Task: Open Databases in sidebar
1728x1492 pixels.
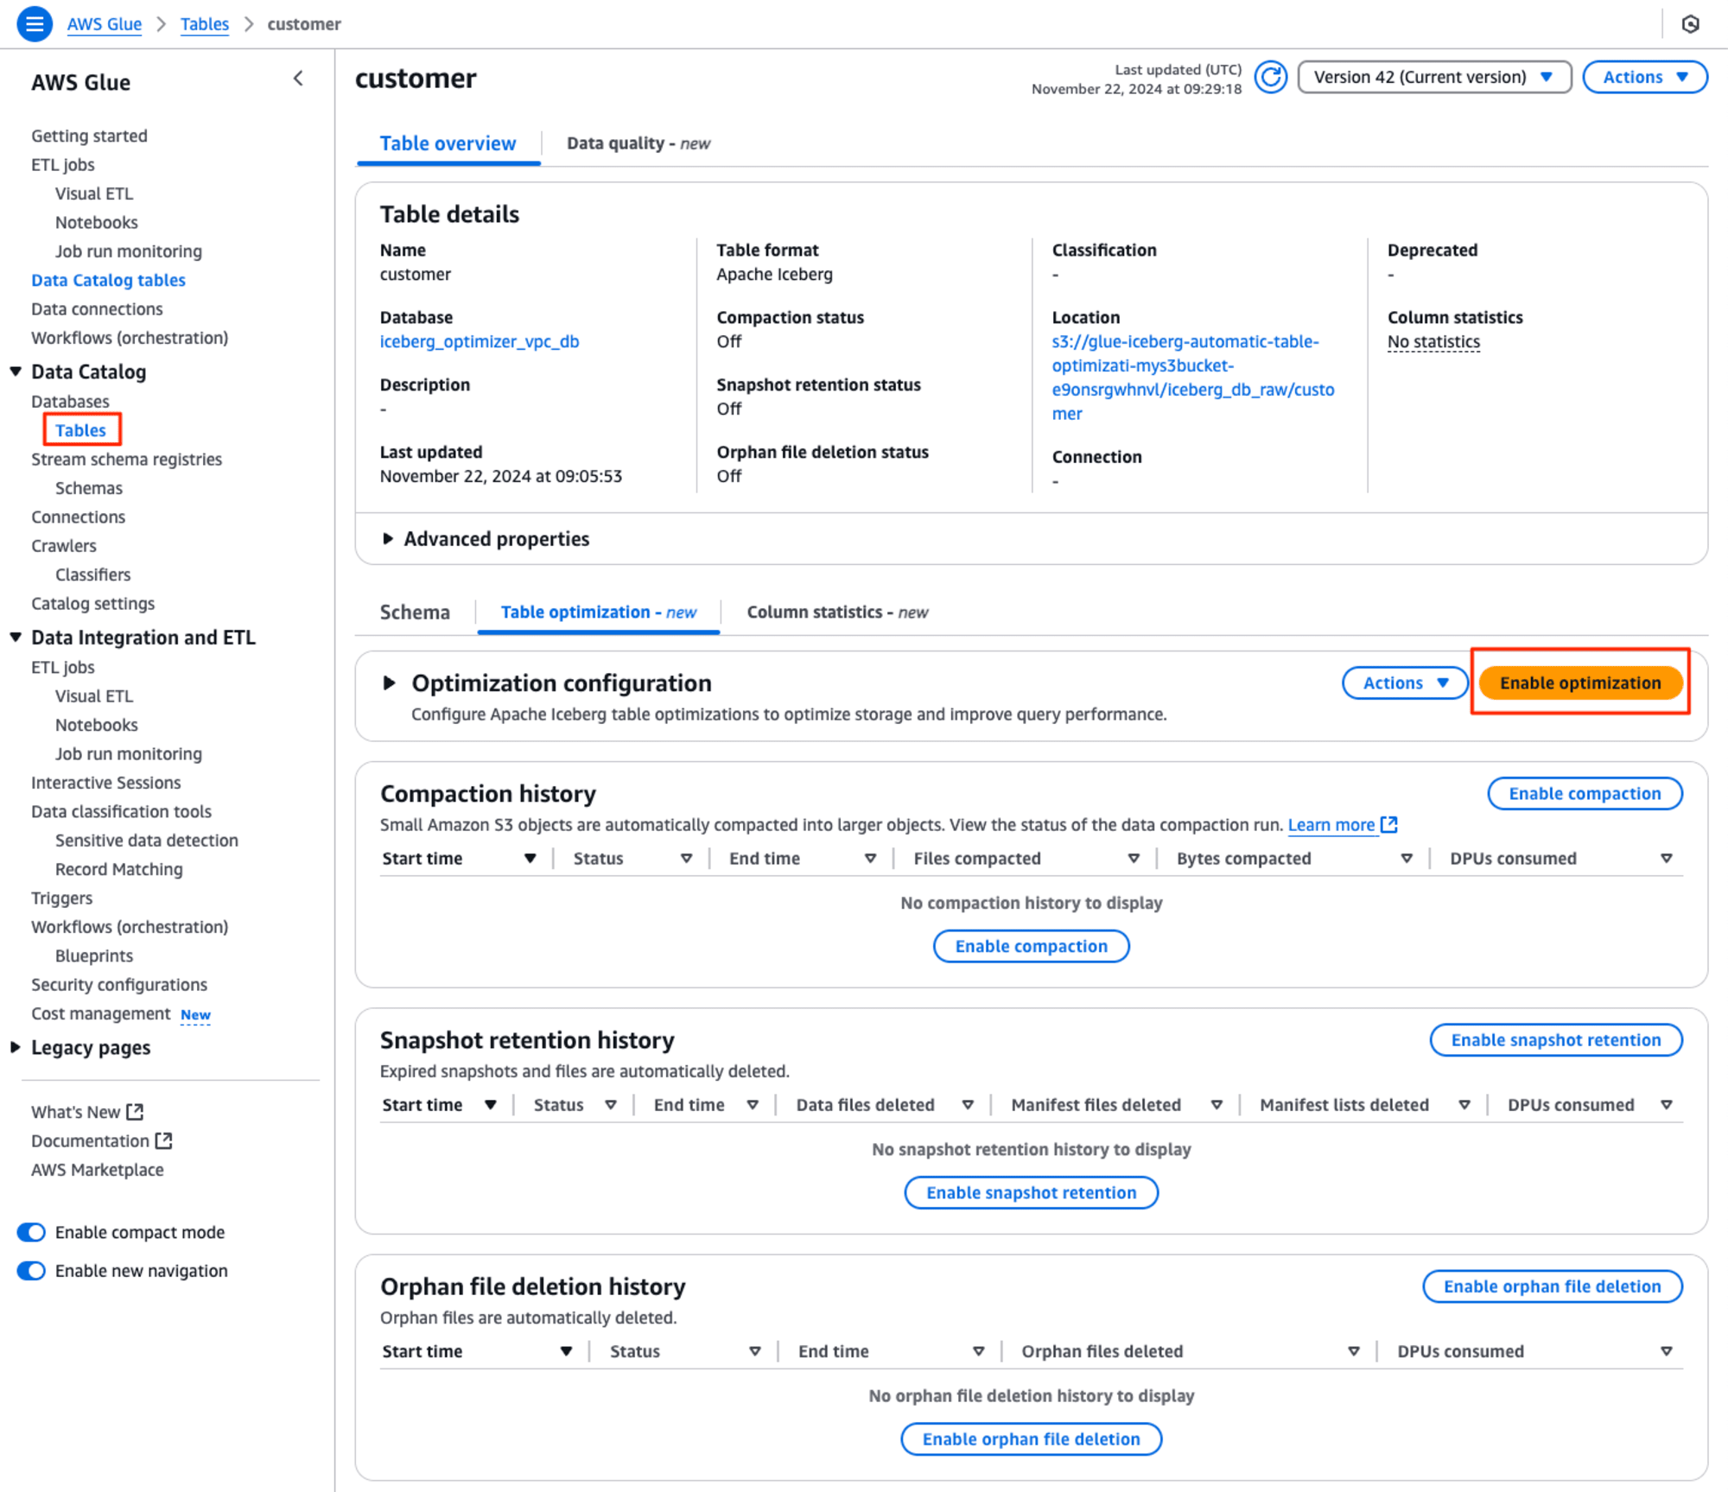Action: point(70,401)
